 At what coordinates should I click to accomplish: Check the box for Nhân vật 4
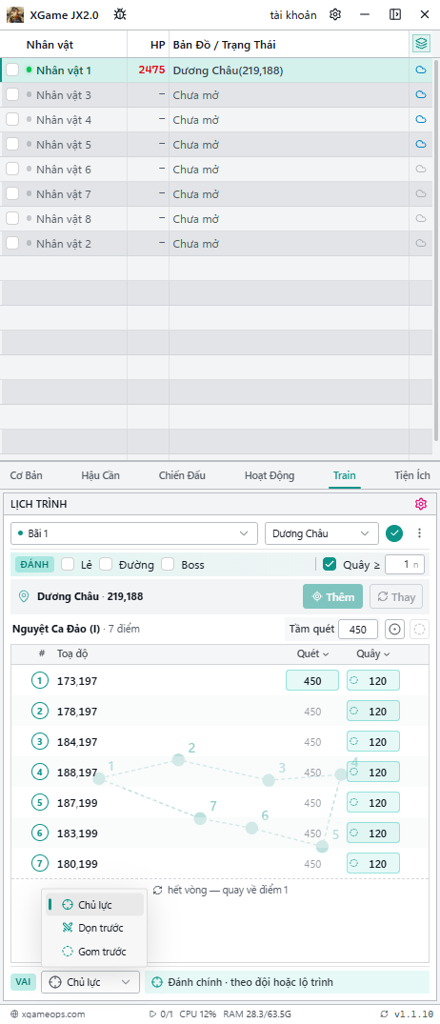point(12,119)
